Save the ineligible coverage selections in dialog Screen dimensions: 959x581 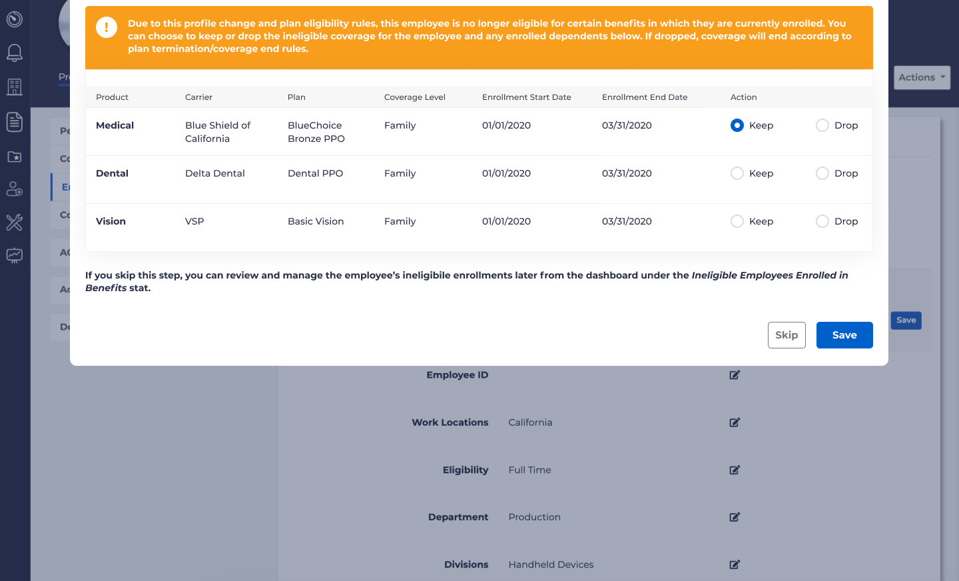click(x=844, y=335)
